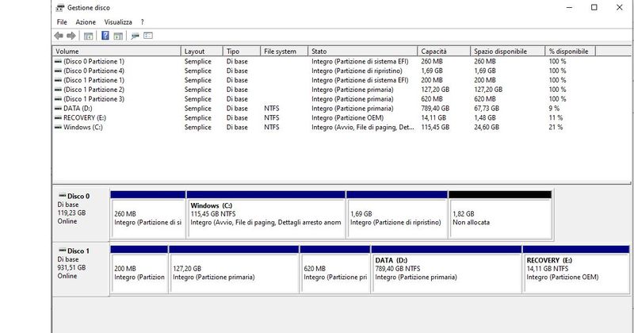Viewport: 634px width, 333px height.
Task: Click the 1,48 GB available space cell
Action: (x=485, y=118)
